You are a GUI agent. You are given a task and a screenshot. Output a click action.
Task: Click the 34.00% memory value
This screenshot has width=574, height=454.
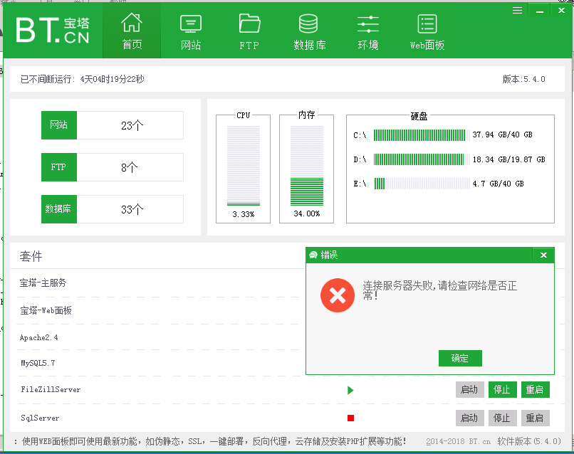tap(307, 213)
